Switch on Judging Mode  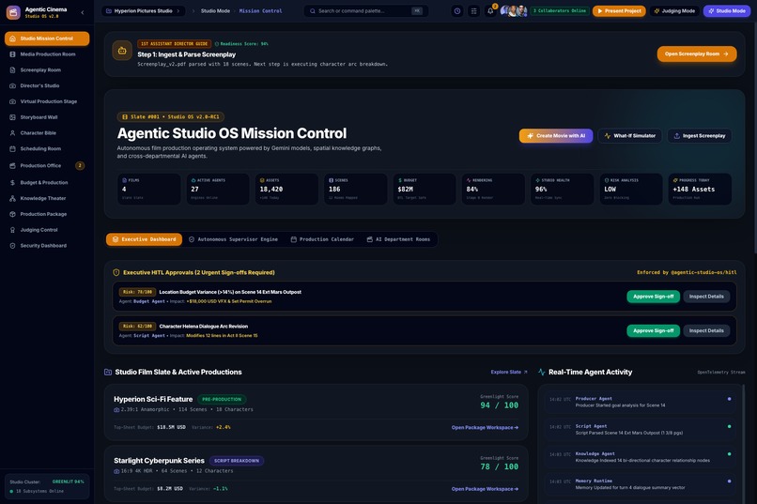pyautogui.click(x=674, y=10)
